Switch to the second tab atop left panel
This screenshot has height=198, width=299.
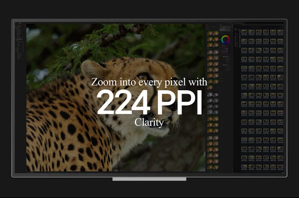click(20, 25)
